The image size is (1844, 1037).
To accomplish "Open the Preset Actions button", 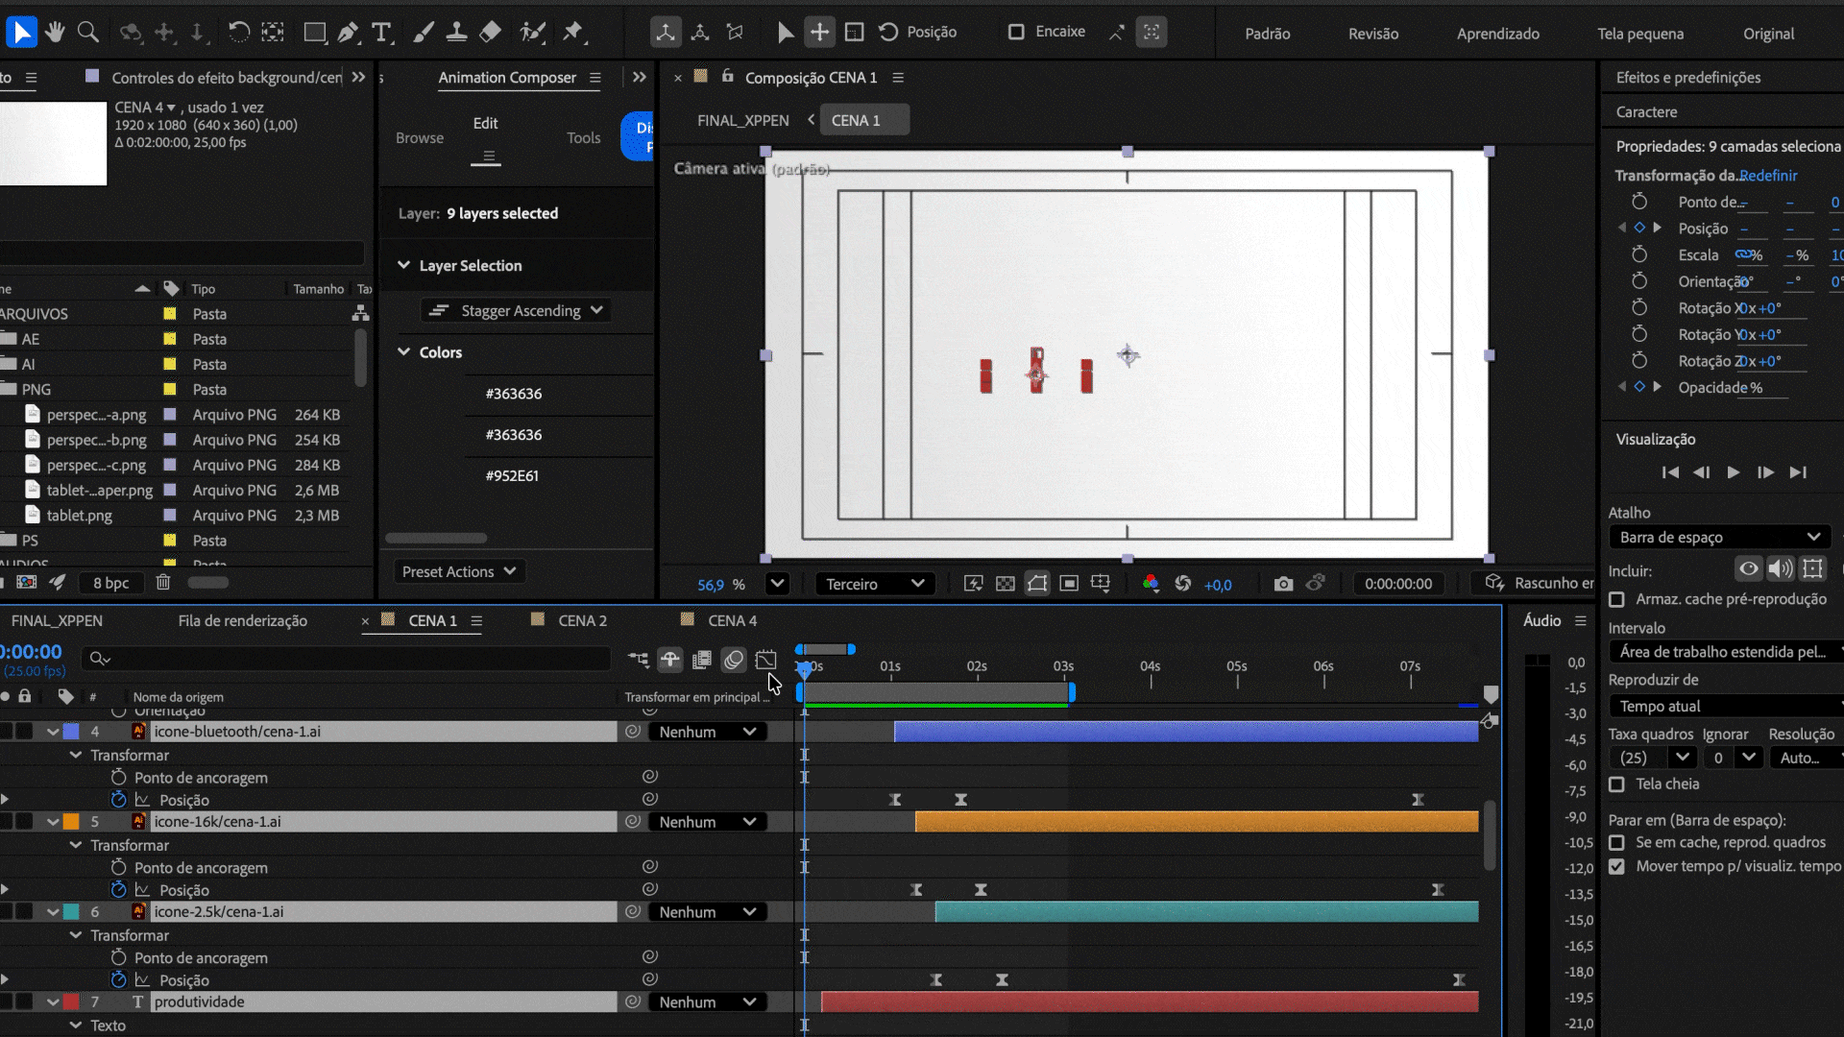I will click(459, 571).
